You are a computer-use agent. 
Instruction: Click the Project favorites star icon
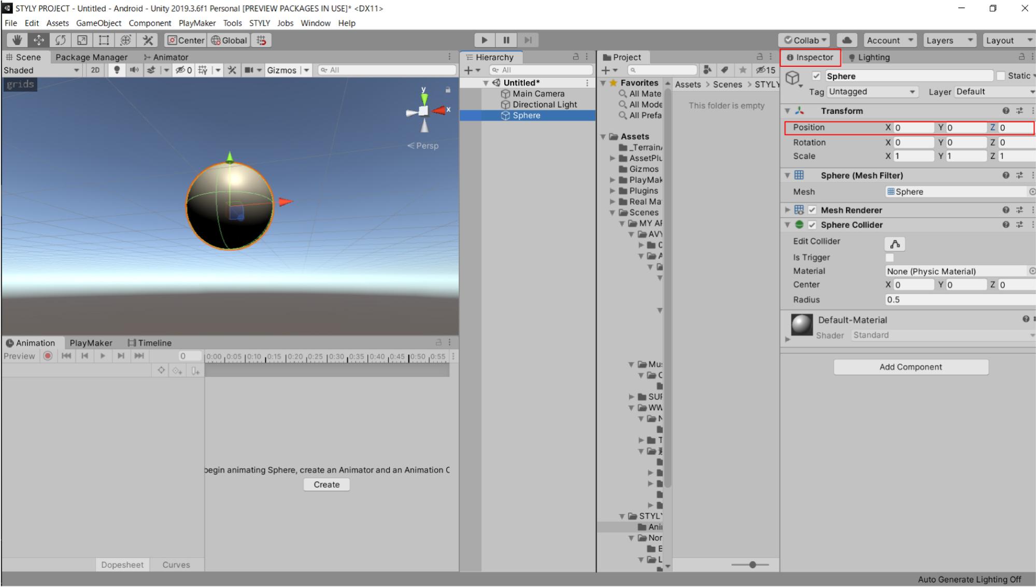coord(743,70)
